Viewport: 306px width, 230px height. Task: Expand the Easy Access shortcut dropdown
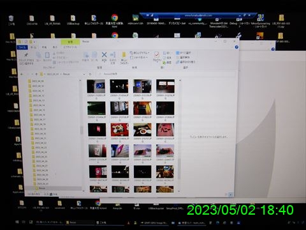(x=139, y=57)
